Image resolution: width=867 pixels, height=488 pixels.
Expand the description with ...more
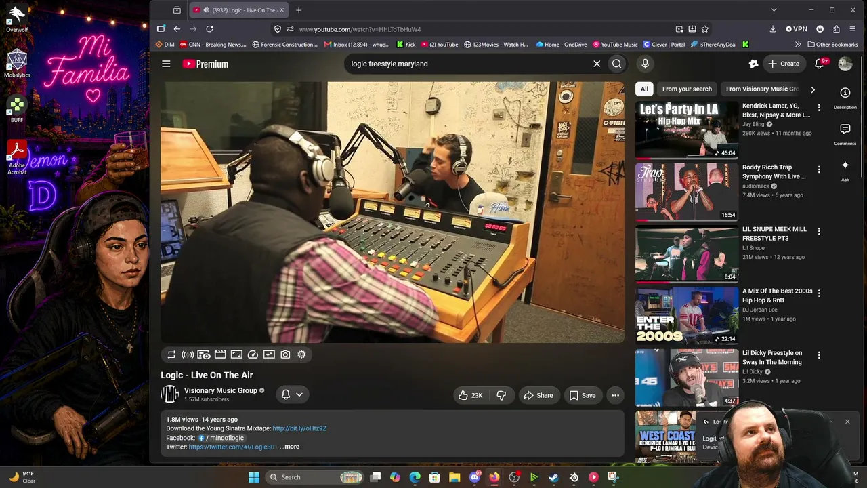[x=289, y=447]
